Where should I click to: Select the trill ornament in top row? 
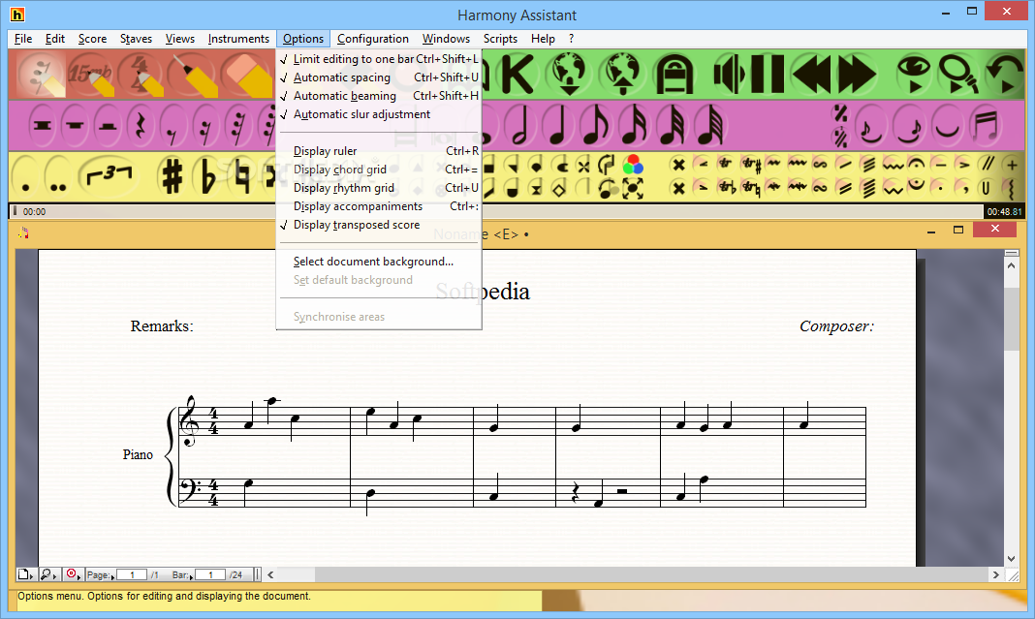click(x=726, y=165)
